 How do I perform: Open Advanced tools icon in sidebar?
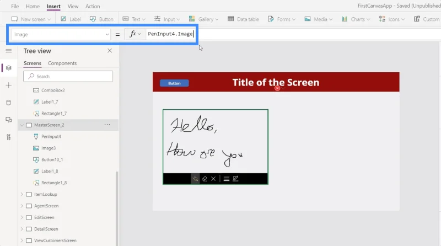click(9, 137)
